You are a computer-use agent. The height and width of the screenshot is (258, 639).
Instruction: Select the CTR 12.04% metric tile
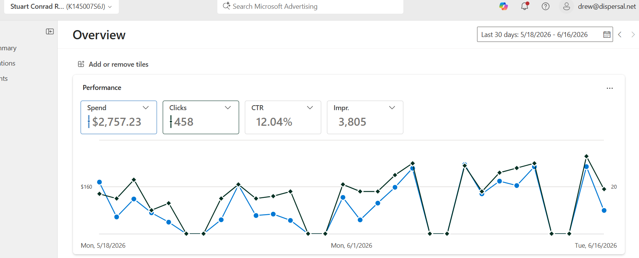(283, 117)
